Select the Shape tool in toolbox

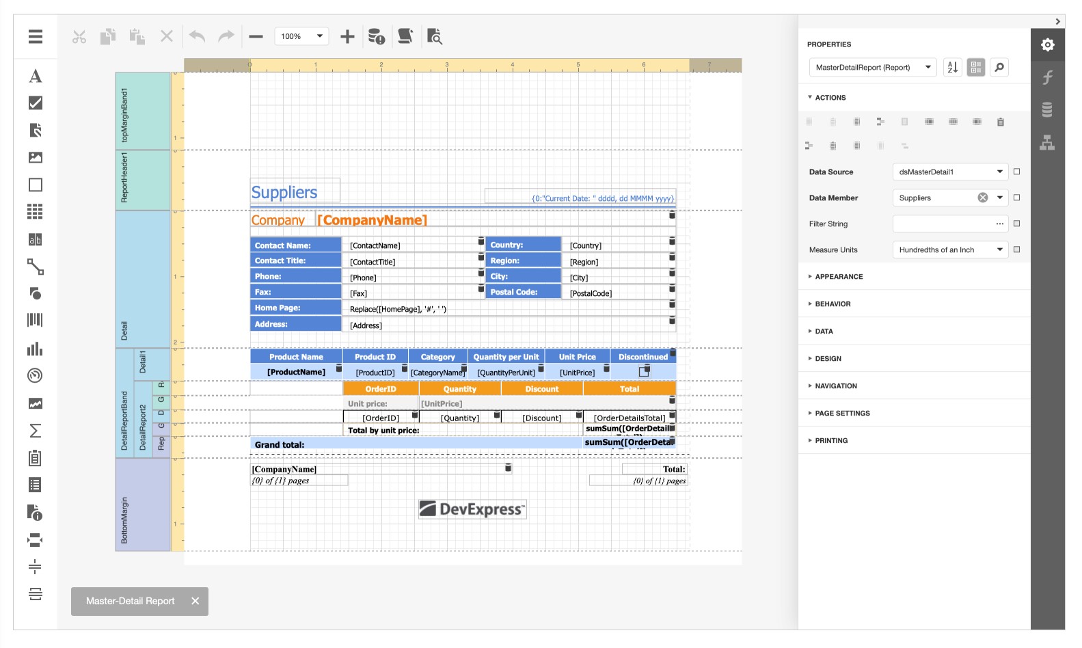tap(36, 294)
